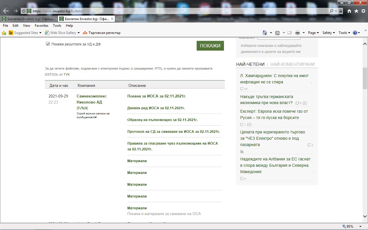Open 'Покана за ИОСА за 02.11.2021г.' link
Screen dimensions: 368x230
(x=157, y=96)
